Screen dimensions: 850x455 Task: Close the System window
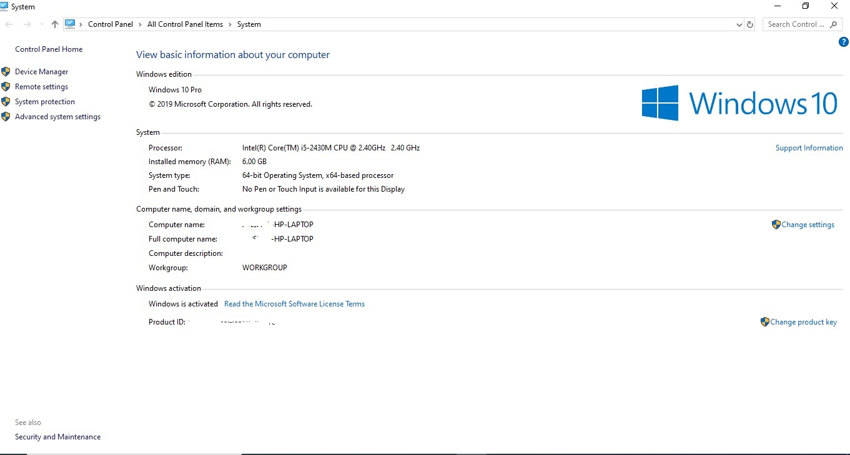(x=834, y=6)
